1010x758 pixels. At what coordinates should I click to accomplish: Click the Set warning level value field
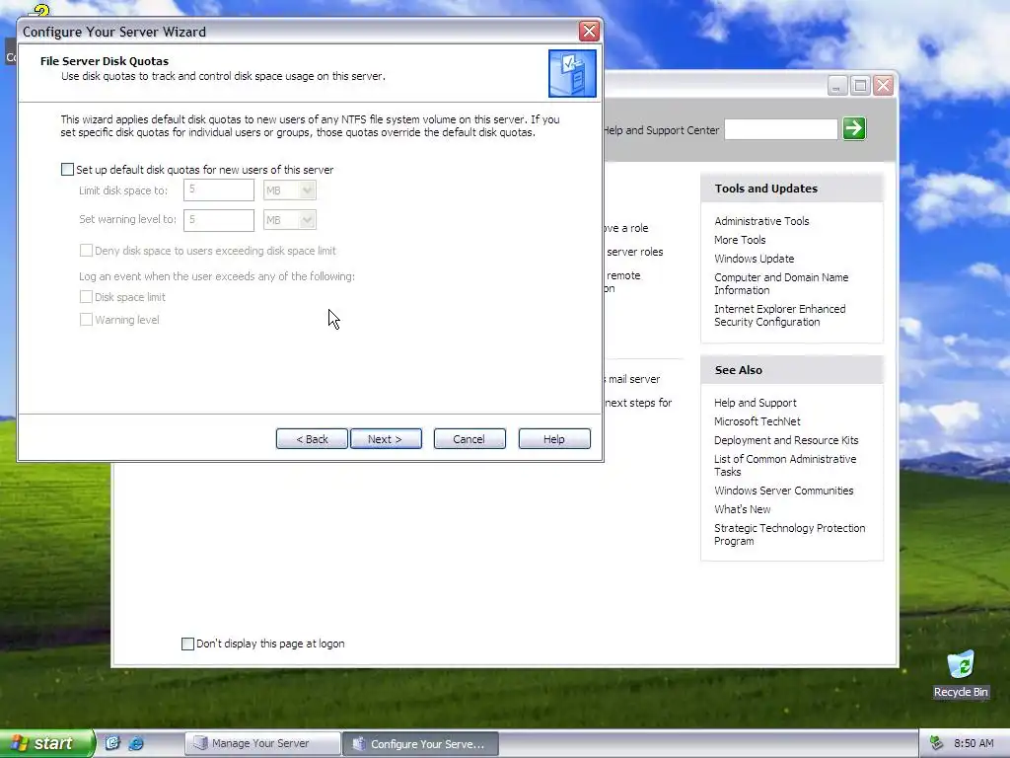[219, 220]
